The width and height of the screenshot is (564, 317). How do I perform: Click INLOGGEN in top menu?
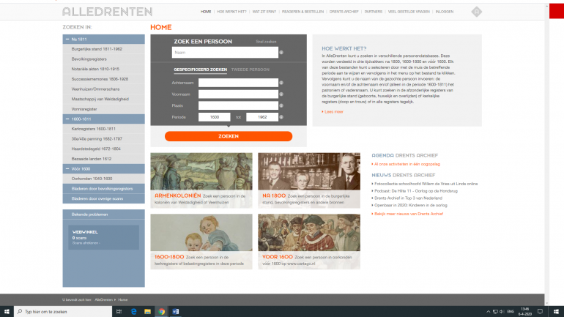pos(444,12)
